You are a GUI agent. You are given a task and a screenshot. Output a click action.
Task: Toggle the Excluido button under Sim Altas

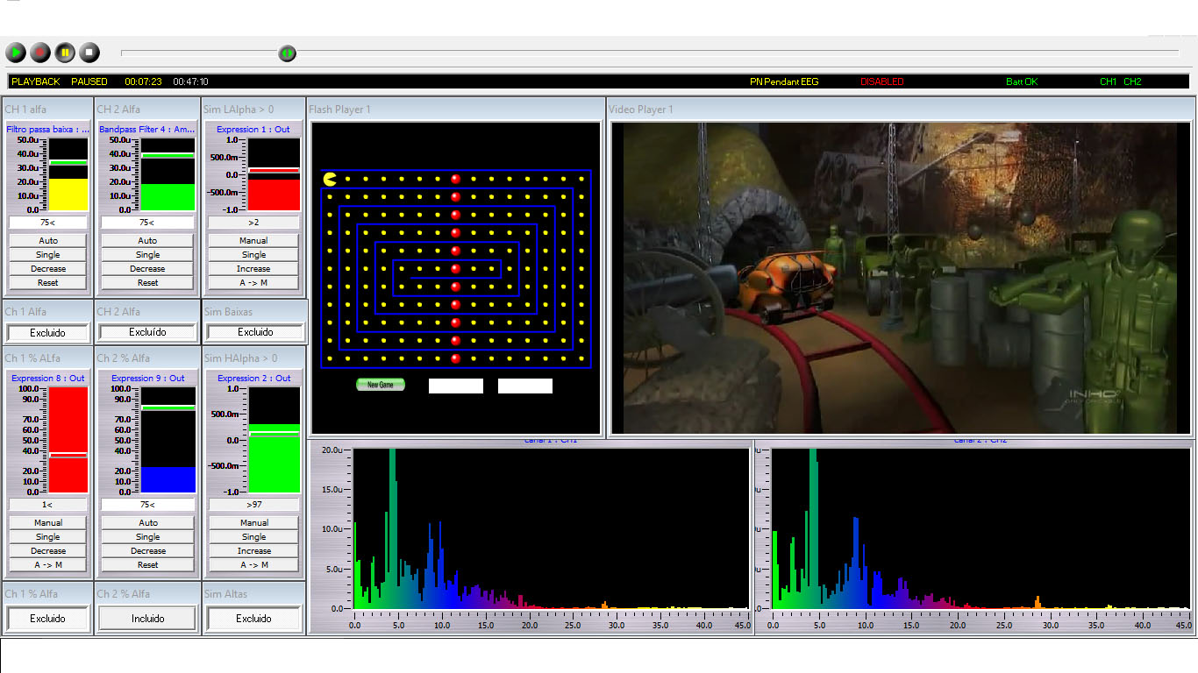click(253, 618)
